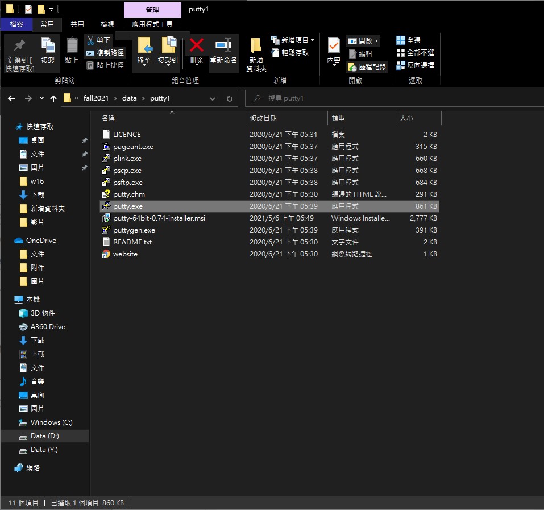Viewport: 544px width, 510px height.
Task: Click Select none (全部不選) icon
Action: click(401, 53)
